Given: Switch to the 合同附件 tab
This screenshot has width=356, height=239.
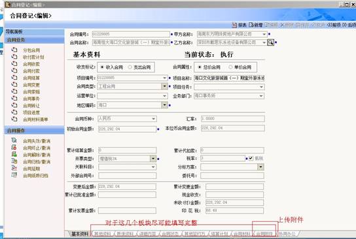Looking at the screenshot, I should click(x=264, y=234).
